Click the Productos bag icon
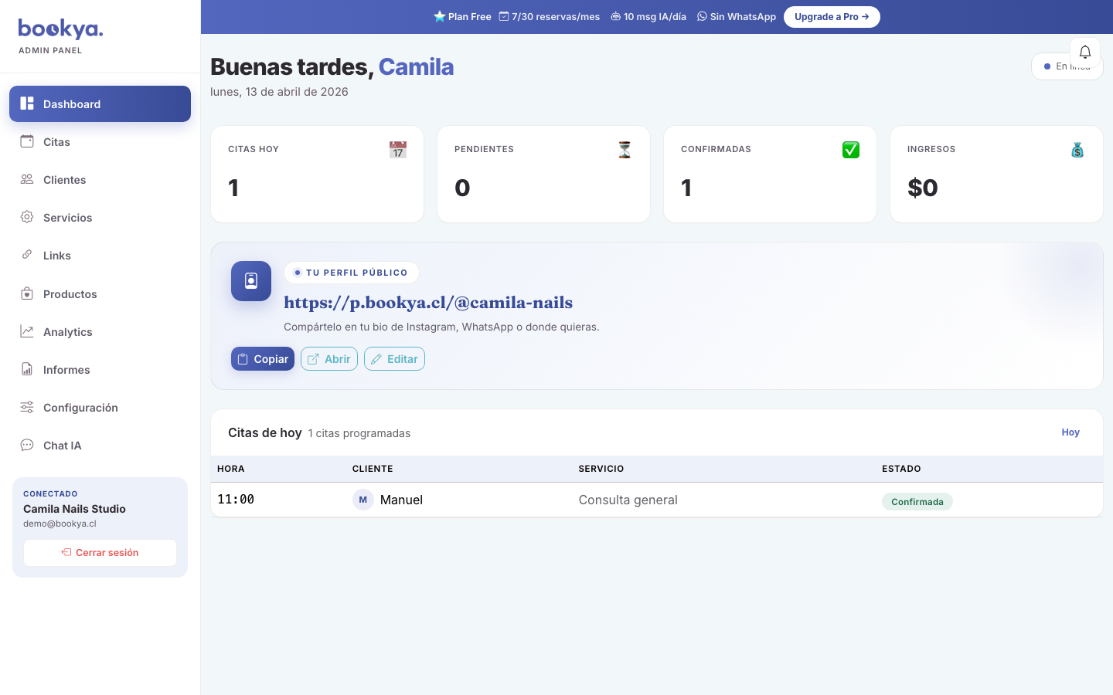The image size is (1113, 695). pyautogui.click(x=27, y=293)
